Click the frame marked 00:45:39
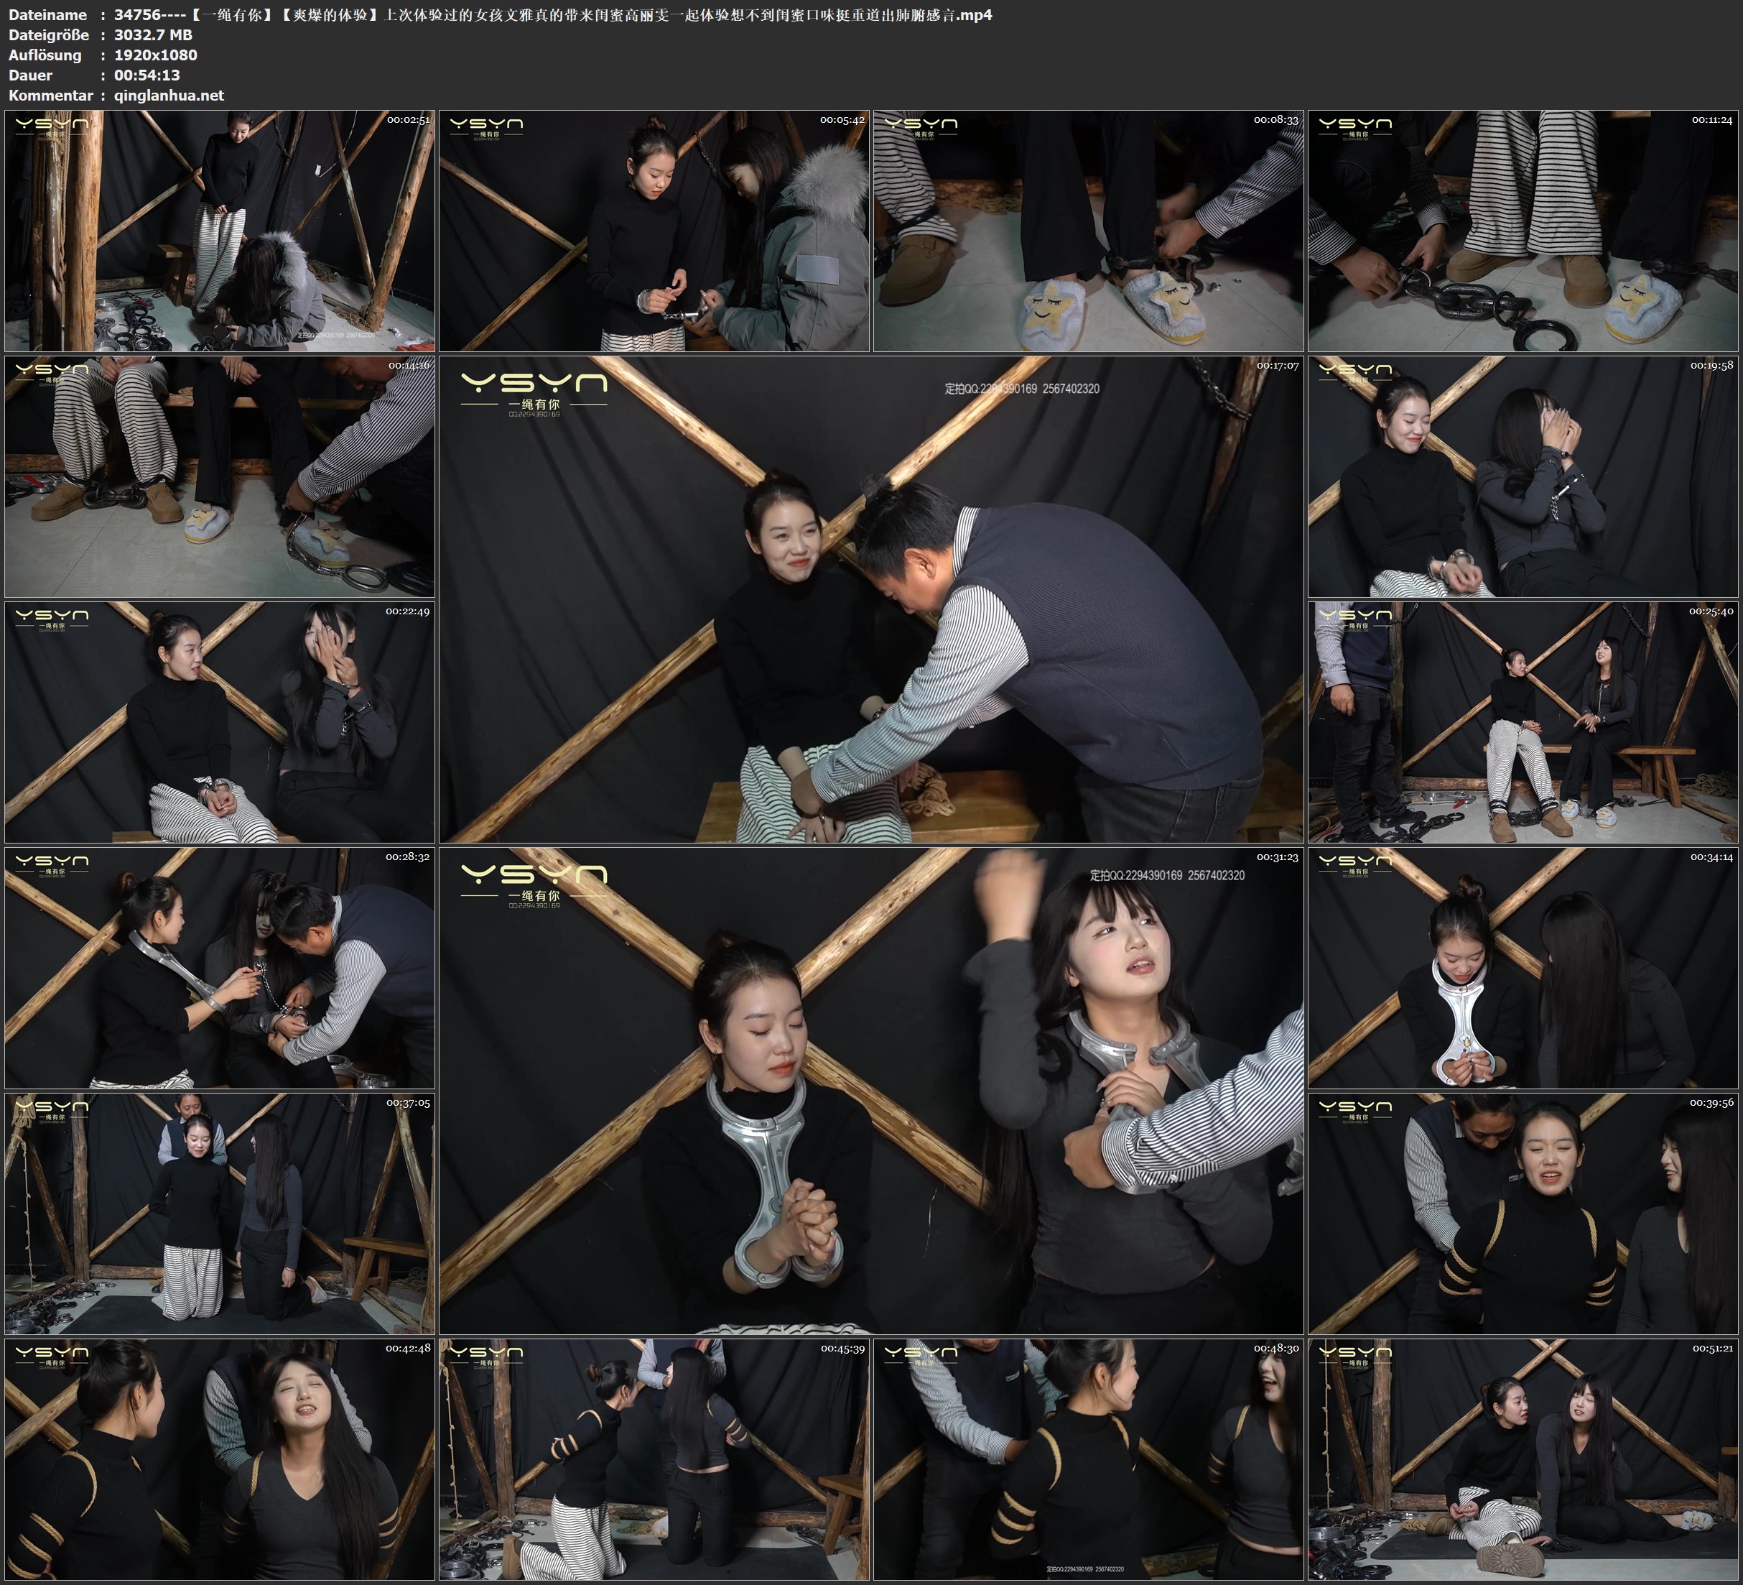 [x=654, y=1459]
